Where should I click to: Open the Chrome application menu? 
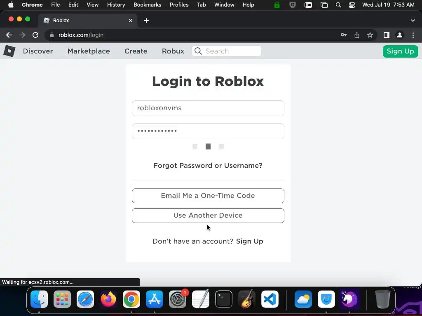tap(32, 5)
